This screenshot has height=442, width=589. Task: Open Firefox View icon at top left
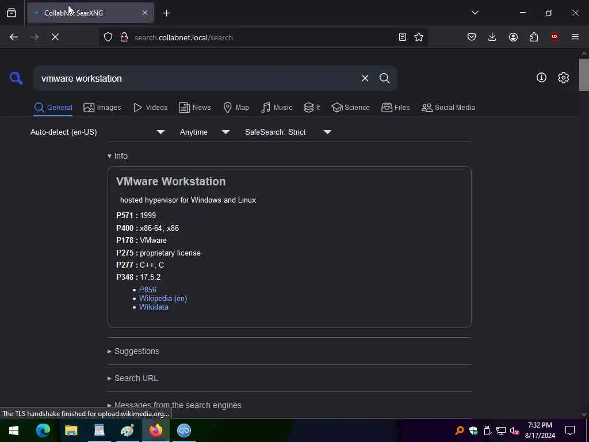click(x=12, y=13)
